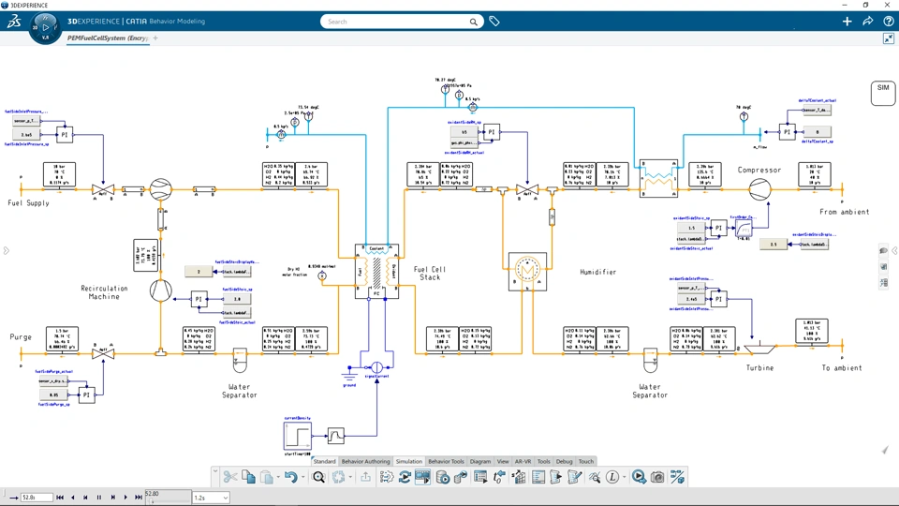Open the Undo history dropdown arrow
899x506 pixels.
(x=302, y=477)
